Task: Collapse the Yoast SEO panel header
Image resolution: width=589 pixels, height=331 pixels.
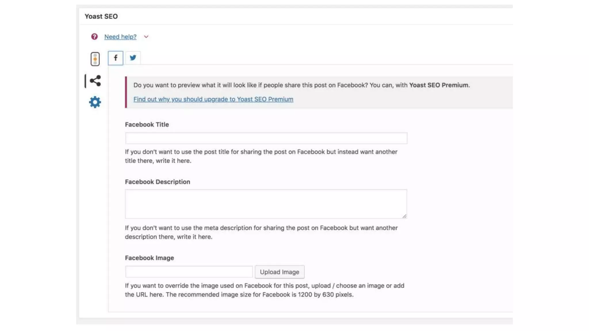Action: point(101,16)
